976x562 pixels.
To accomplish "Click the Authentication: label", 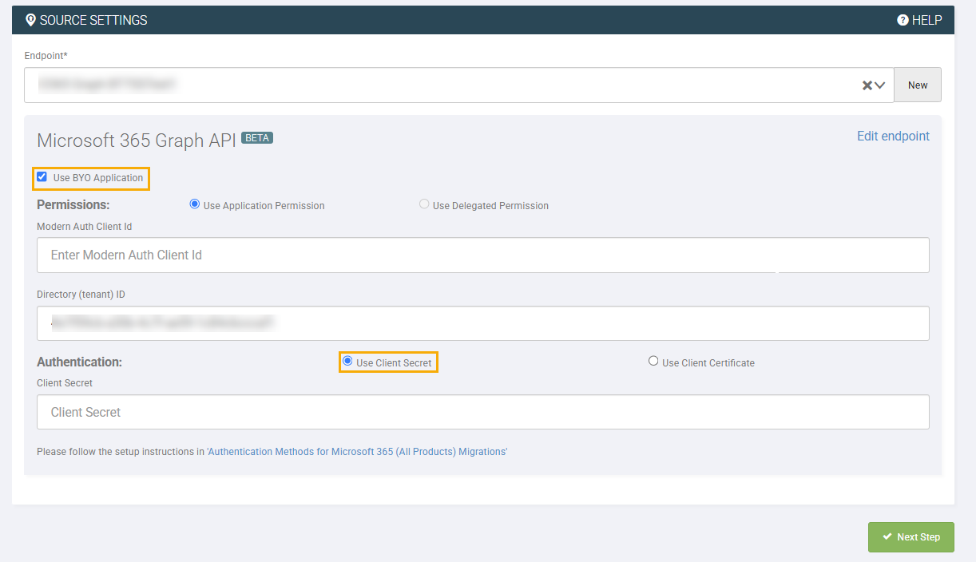I will point(80,362).
